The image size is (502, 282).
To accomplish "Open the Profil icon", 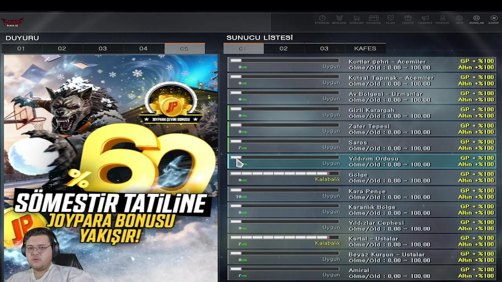I will (442, 20).
